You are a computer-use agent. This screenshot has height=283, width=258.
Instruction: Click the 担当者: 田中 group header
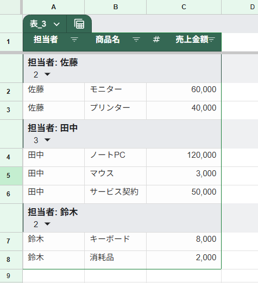pyautogui.click(x=53, y=128)
